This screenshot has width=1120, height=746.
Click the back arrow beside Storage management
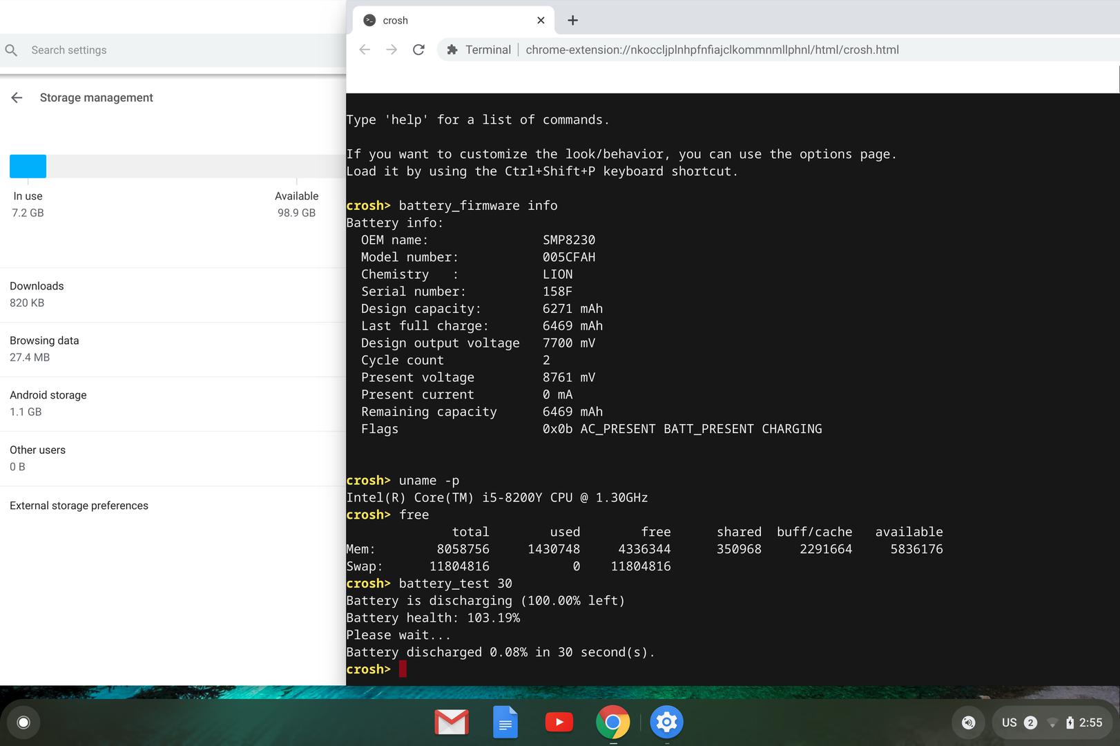click(x=17, y=98)
